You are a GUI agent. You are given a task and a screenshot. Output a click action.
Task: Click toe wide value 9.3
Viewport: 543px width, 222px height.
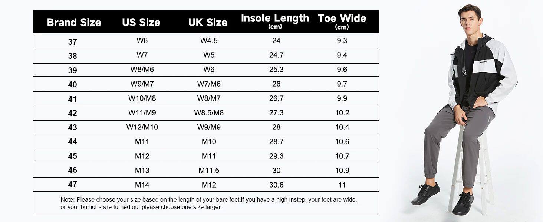(342, 41)
